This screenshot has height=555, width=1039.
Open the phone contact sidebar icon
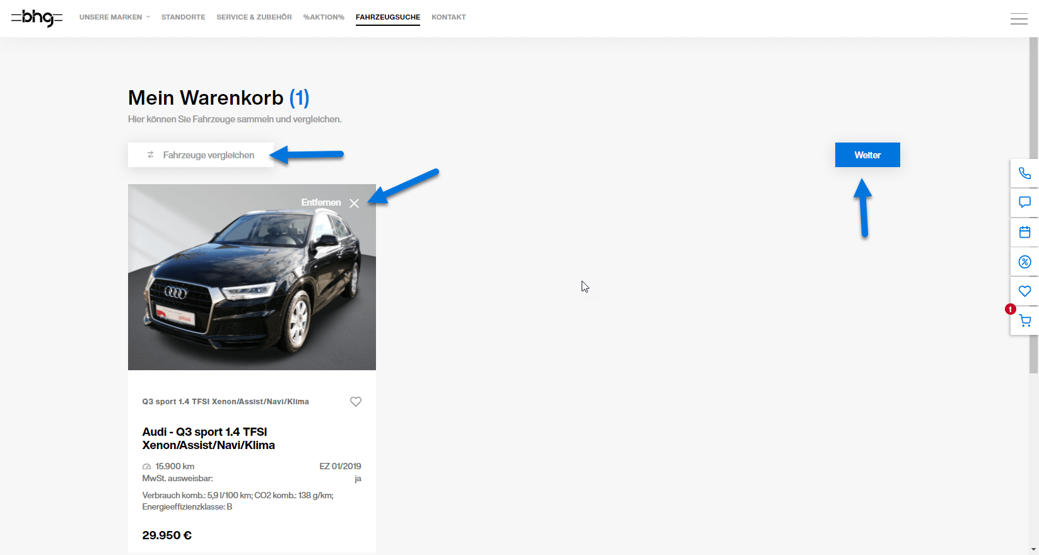[x=1024, y=173]
